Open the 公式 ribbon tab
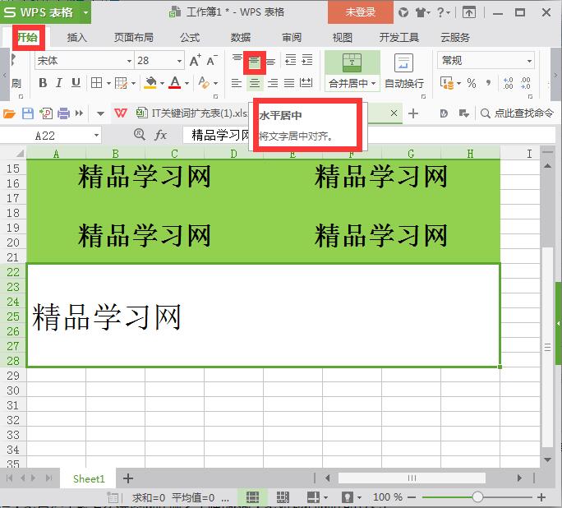This screenshot has height=508, width=562. point(190,37)
